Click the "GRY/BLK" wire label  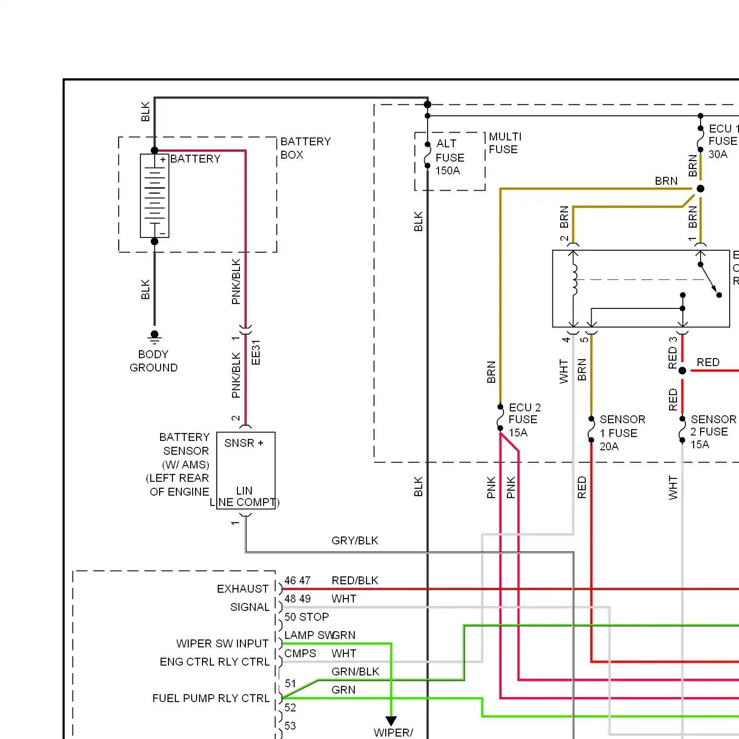[x=355, y=540]
